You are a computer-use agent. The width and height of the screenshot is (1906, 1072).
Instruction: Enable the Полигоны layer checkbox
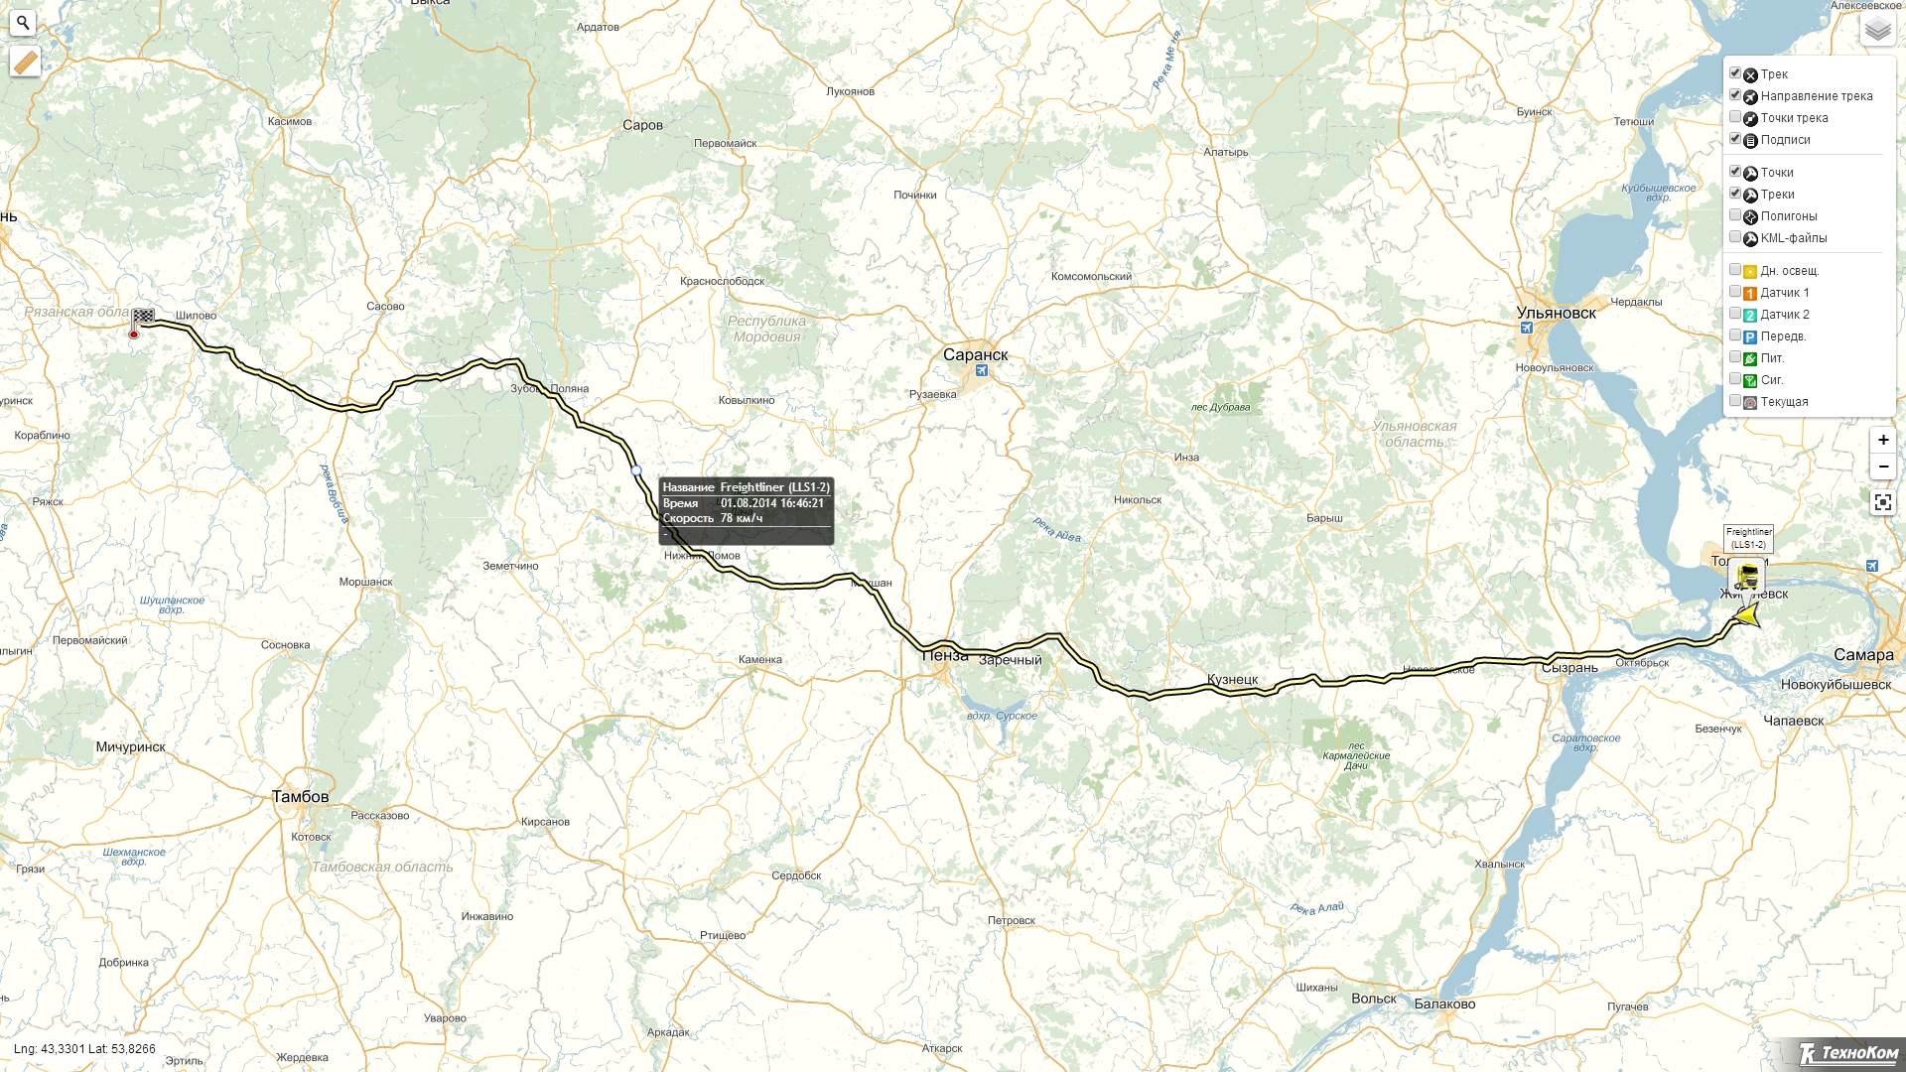(1735, 215)
